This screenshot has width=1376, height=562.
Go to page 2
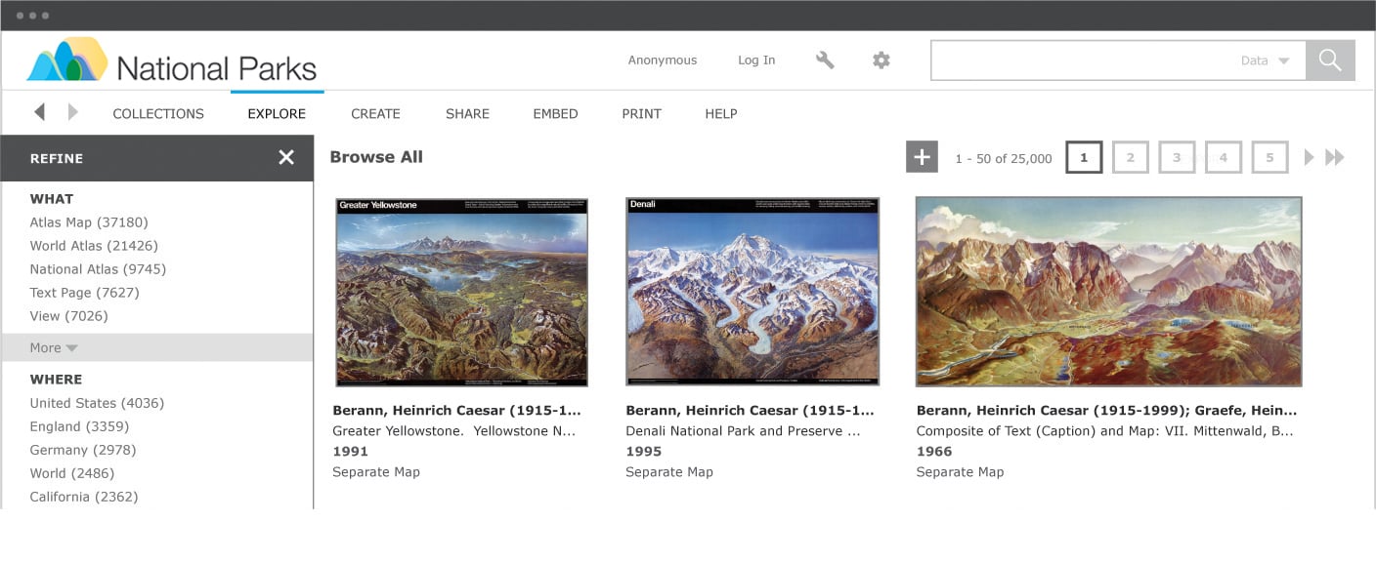[1131, 157]
